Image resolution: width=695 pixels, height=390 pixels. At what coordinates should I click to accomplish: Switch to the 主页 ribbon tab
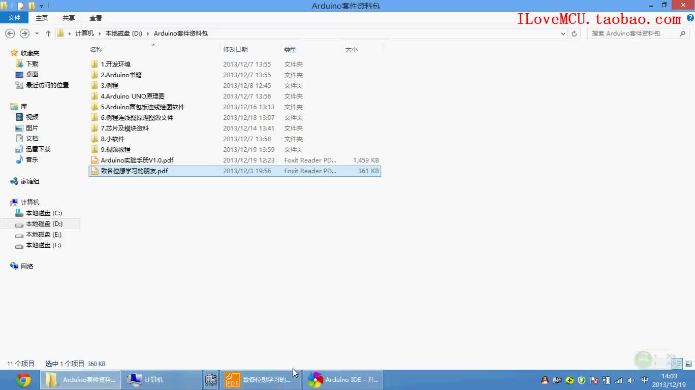coord(42,18)
